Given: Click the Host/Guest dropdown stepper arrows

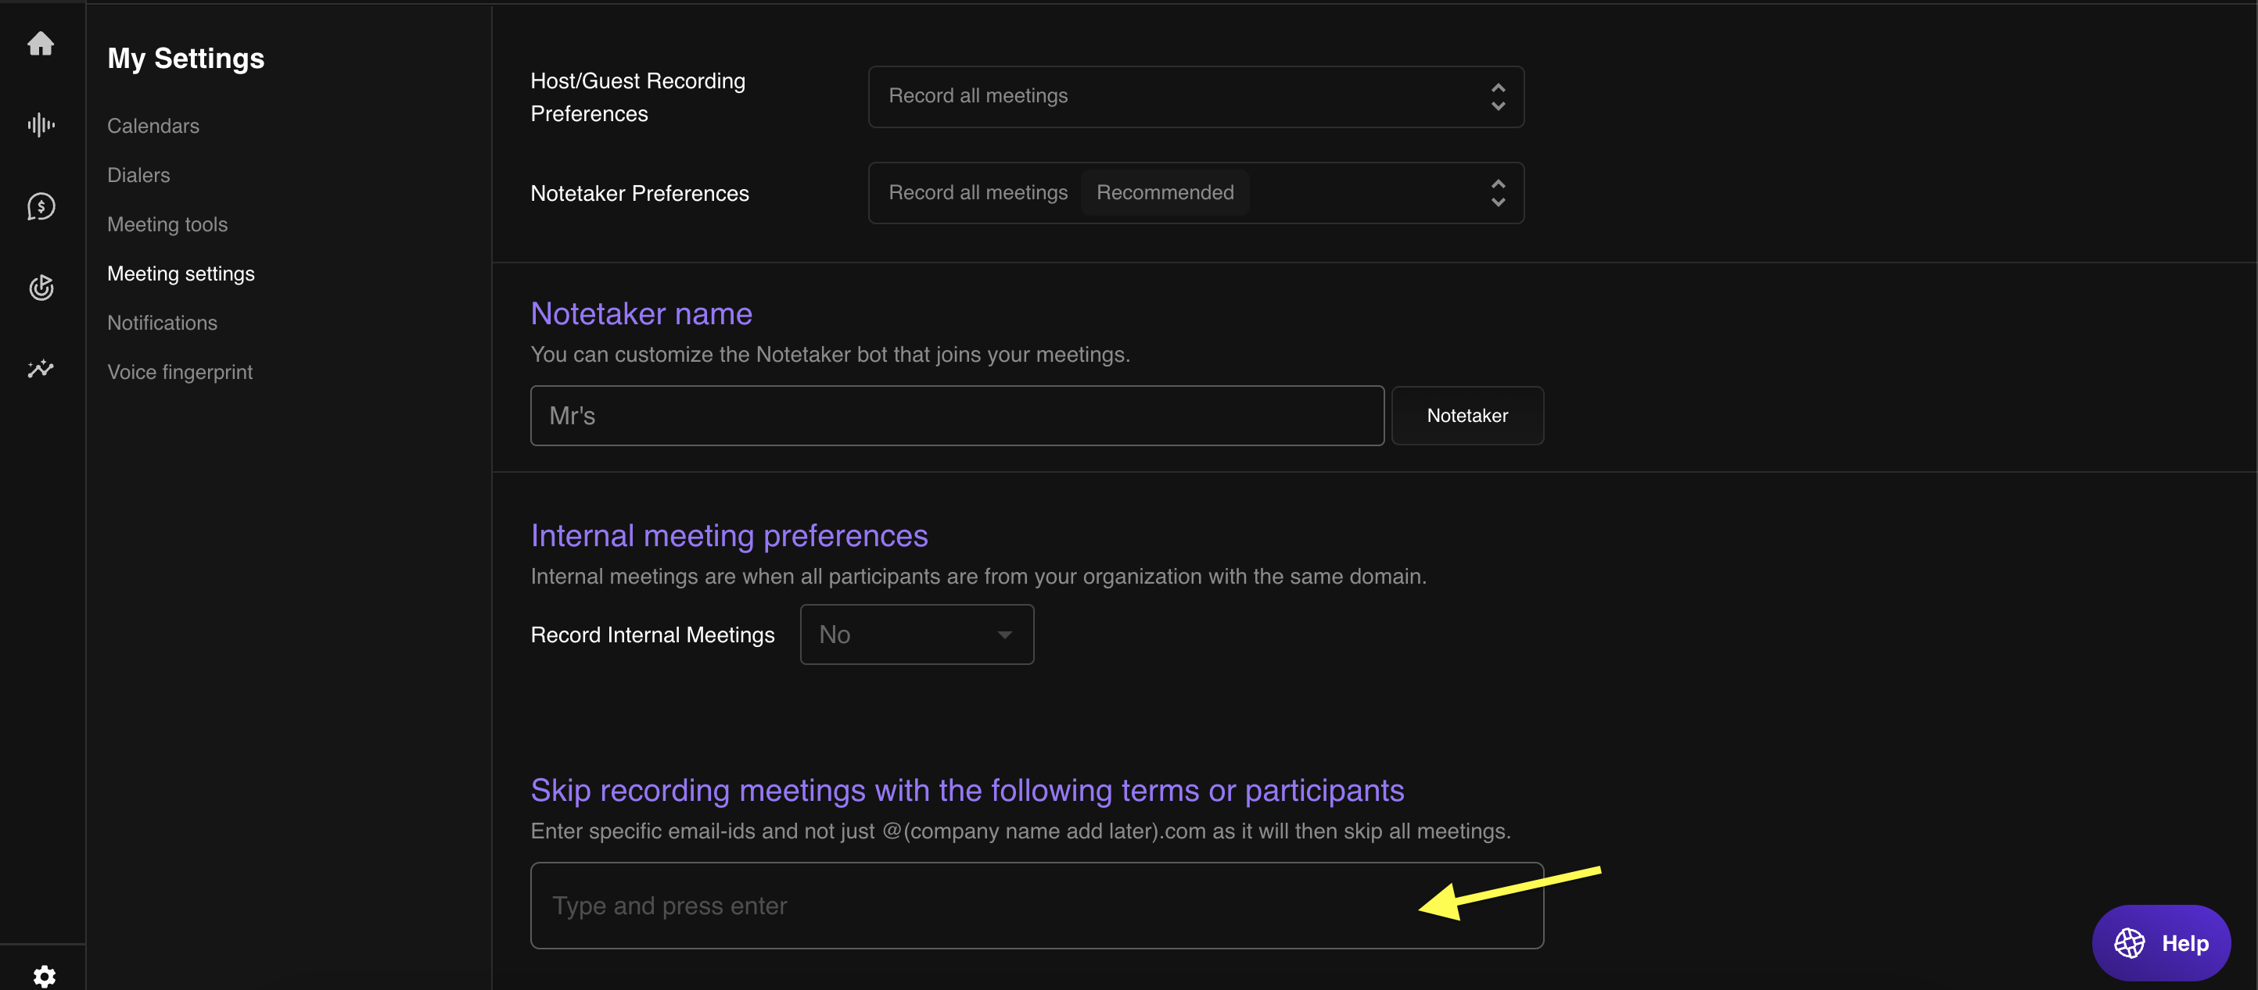Looking at the screenshot, I should coord(1497,96).
